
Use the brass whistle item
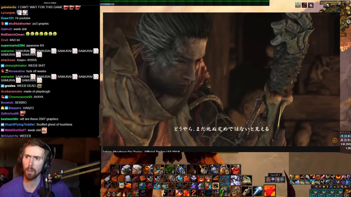tap(247, 191)
